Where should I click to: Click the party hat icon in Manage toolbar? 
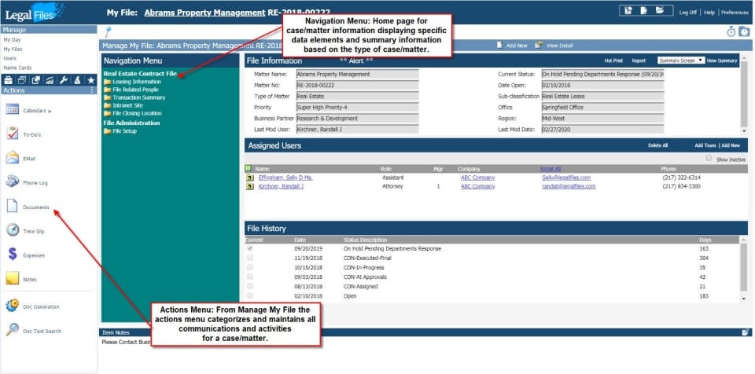tap(77, 81)
